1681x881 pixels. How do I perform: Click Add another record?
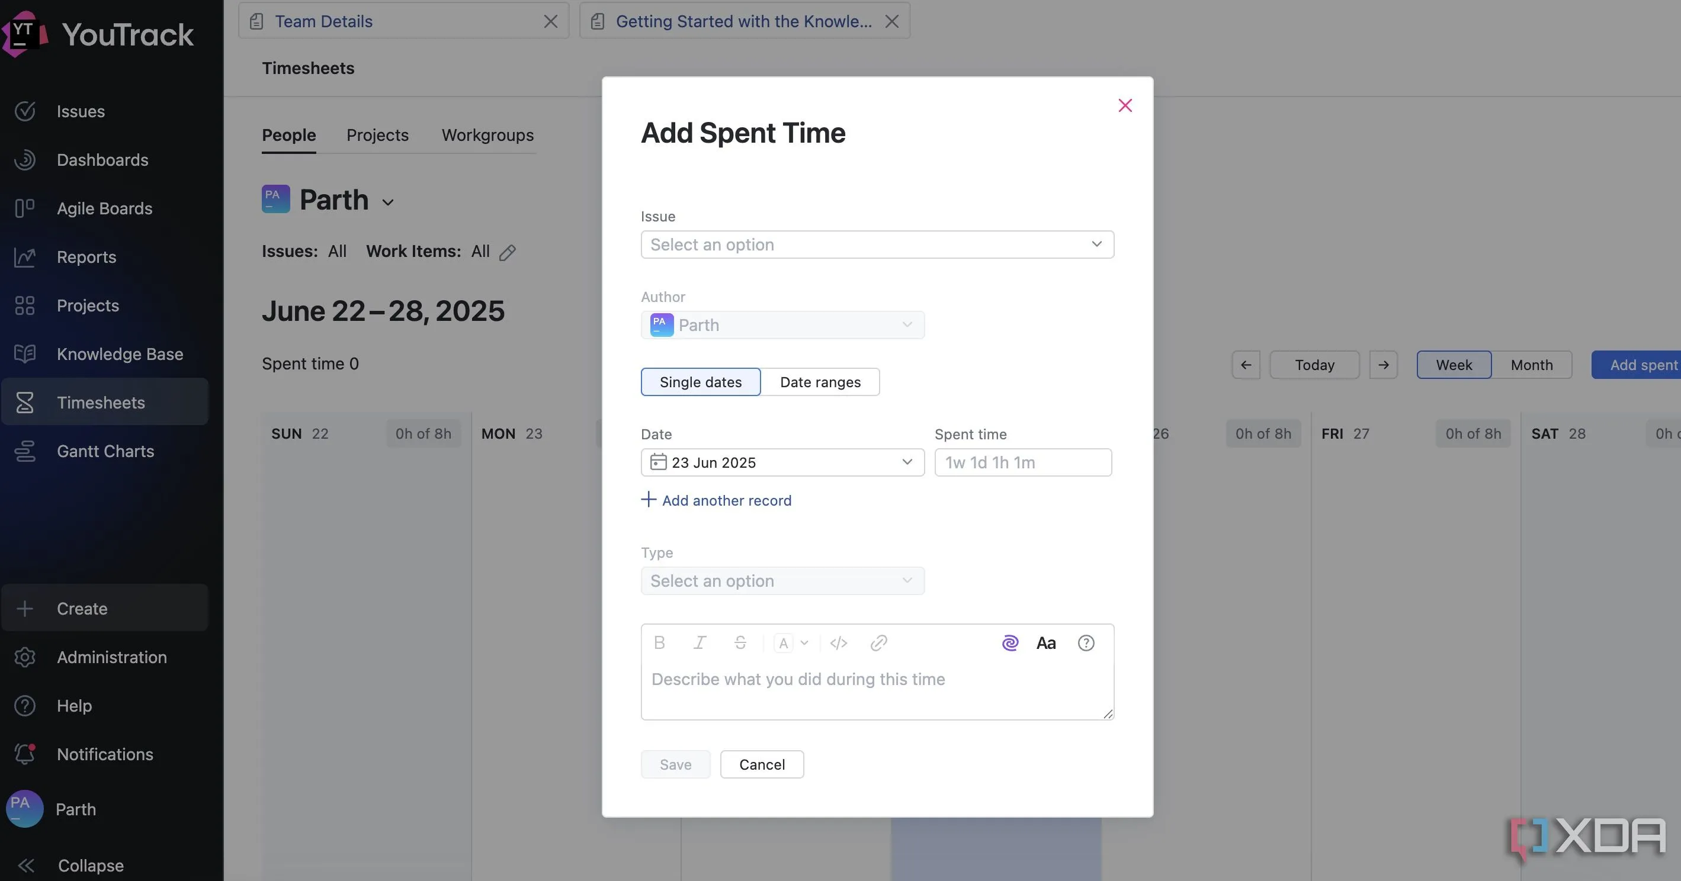pos(716,500)
